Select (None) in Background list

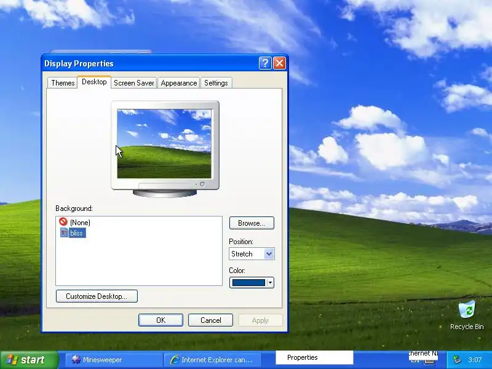click(x=80, y=223)
